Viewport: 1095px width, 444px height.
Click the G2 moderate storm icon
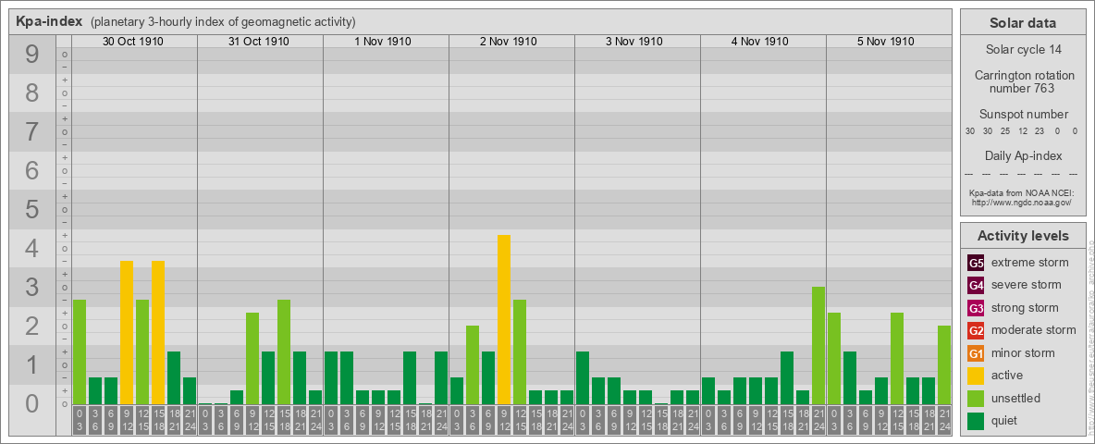click(976, 330)
